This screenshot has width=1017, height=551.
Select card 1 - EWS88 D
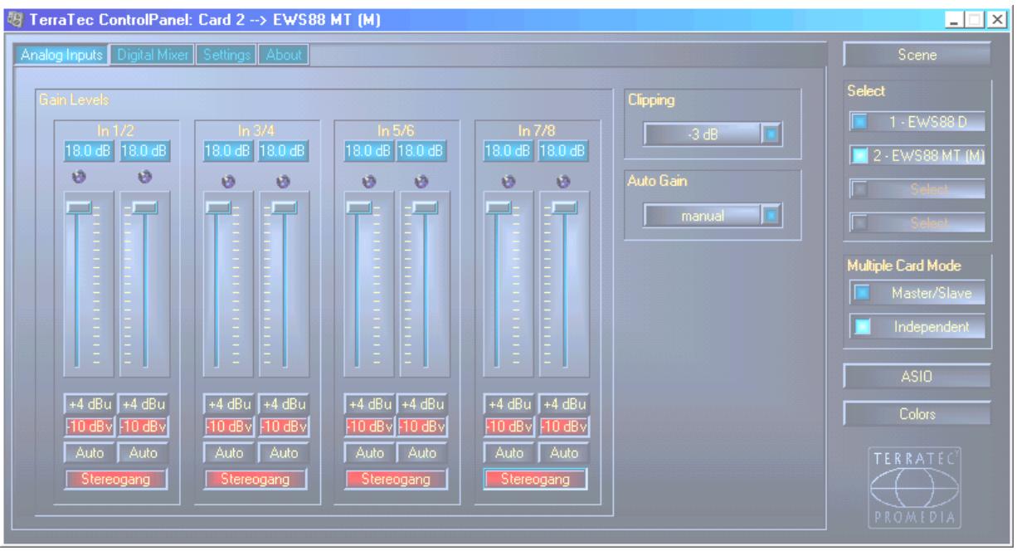(x=917, y=123)
